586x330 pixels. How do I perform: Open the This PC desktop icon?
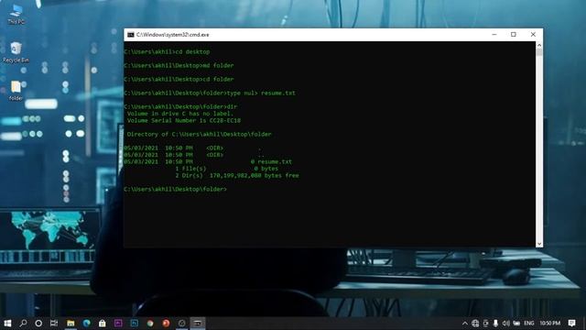pyautogui.click(x=16, y=15)
